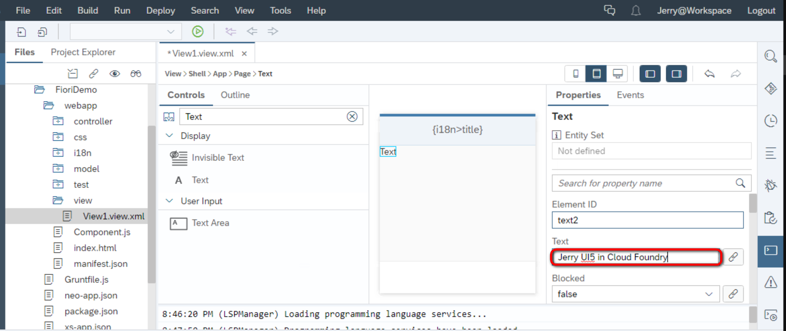Open the Git pane icon in right sidebar
Screen dimensions: 786x331
click(x=771, y=88)
